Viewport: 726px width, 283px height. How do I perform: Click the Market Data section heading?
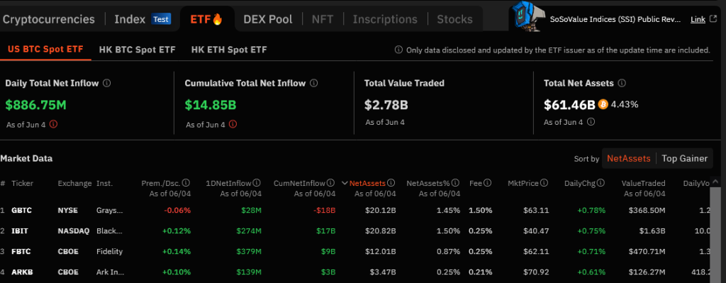(x=26, y=158)
